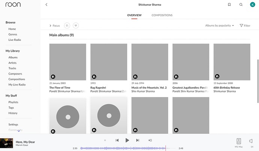Click library badge on Greatest Jugalbandies
259x151 pixels.
(176, 77)
